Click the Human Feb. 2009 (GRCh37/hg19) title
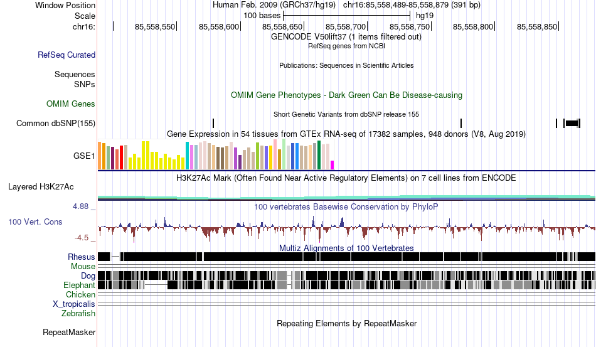 (x=274, y=5)
